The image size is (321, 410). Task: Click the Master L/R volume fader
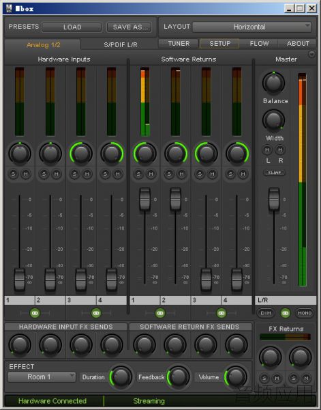point(274,199)
